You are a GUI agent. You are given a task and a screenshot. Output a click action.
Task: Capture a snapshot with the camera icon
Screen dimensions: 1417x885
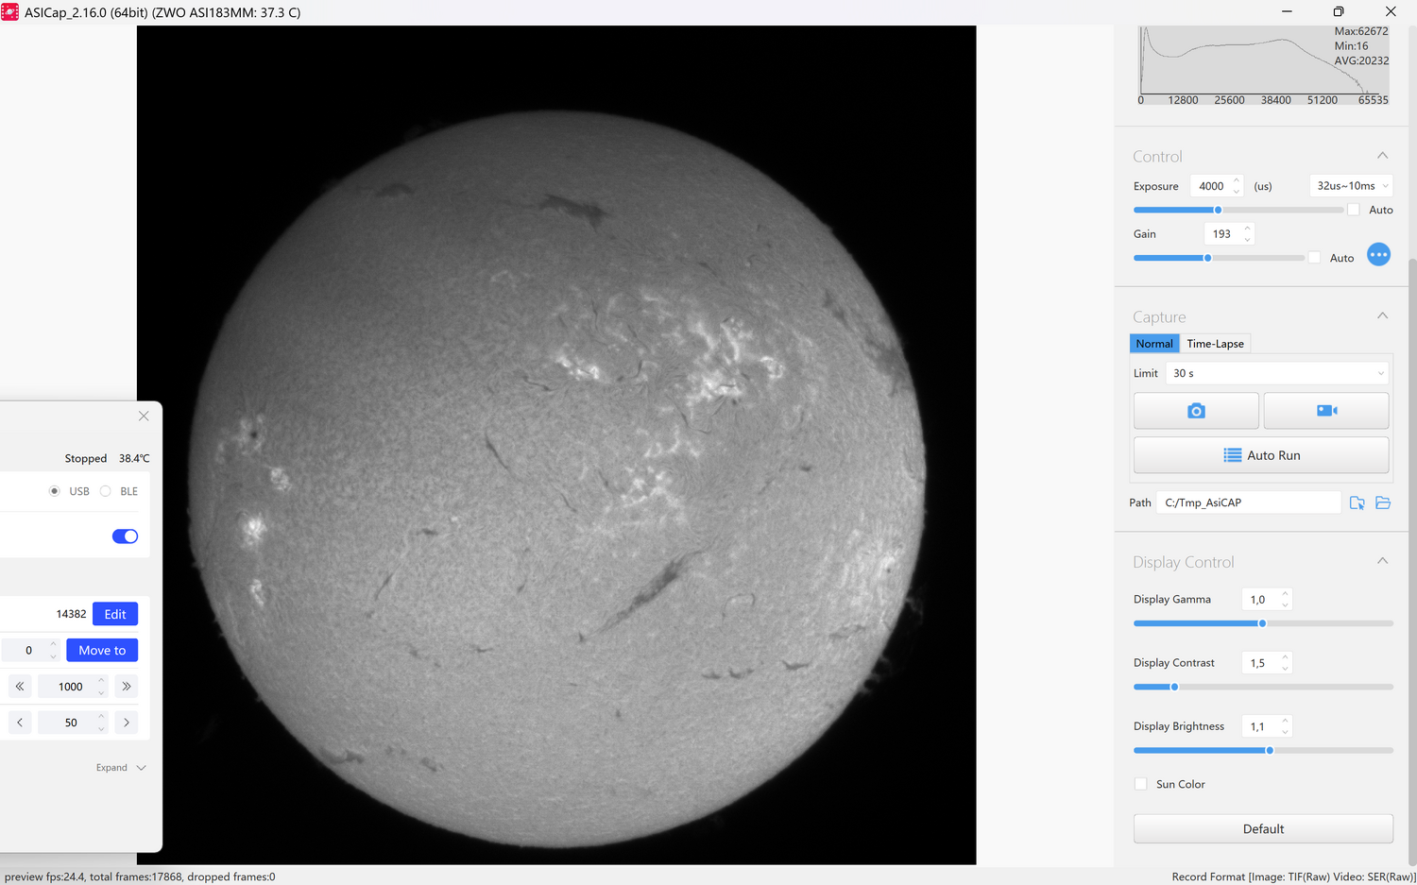click(1196, 411)
